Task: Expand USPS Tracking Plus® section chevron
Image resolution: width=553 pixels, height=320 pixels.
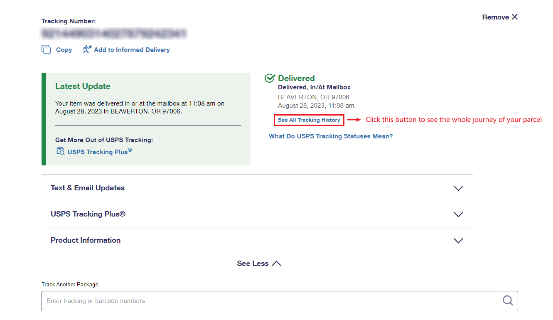Action: tap(458, 214)
